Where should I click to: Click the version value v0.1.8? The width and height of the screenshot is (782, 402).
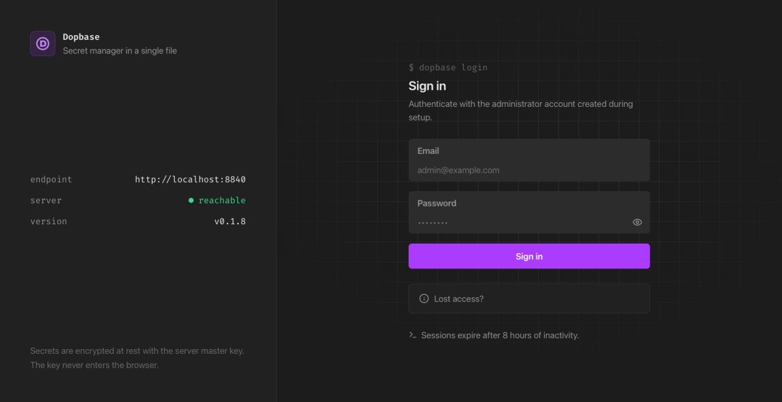(230, 221)
